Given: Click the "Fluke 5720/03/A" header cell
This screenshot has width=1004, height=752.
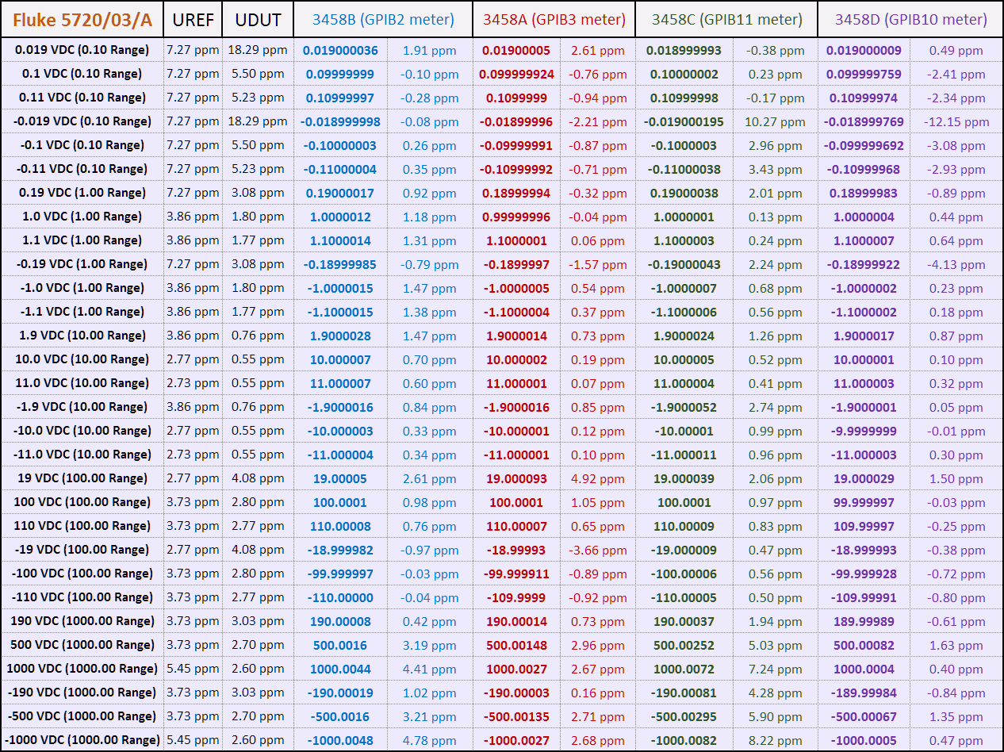Looking at the screenshot, I should [82, 19].
